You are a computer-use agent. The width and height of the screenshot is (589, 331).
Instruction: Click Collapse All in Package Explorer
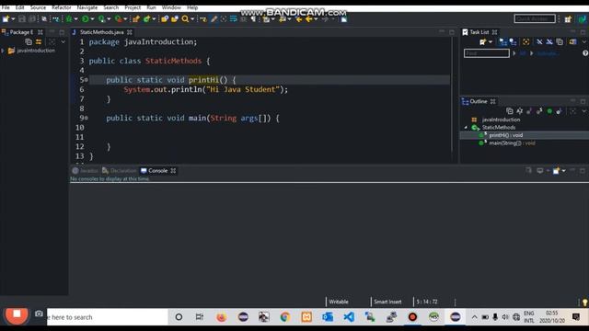[x=29, y=41]
